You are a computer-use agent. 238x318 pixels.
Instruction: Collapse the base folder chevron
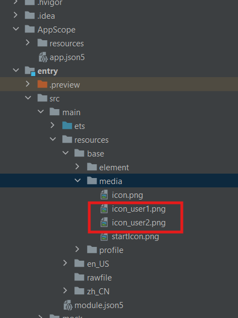[65, 153]
